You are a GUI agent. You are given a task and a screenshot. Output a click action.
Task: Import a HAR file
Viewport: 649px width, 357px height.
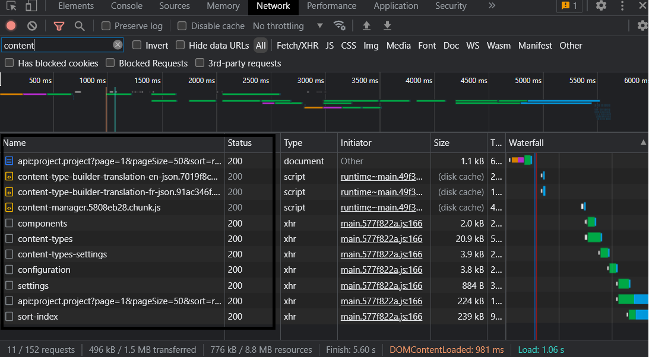366,26
